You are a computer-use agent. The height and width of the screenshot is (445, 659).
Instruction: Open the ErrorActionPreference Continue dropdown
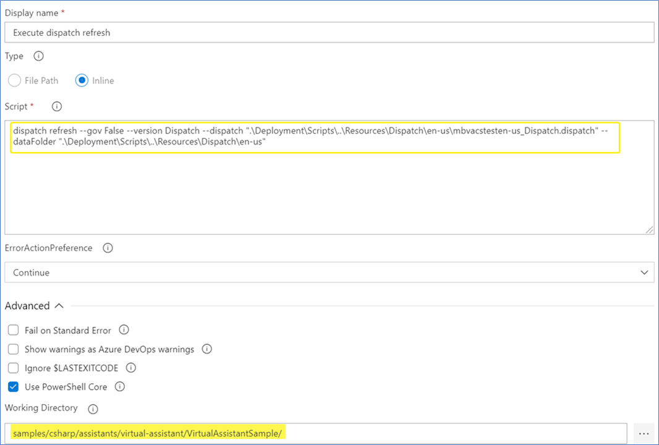point(329,273)
